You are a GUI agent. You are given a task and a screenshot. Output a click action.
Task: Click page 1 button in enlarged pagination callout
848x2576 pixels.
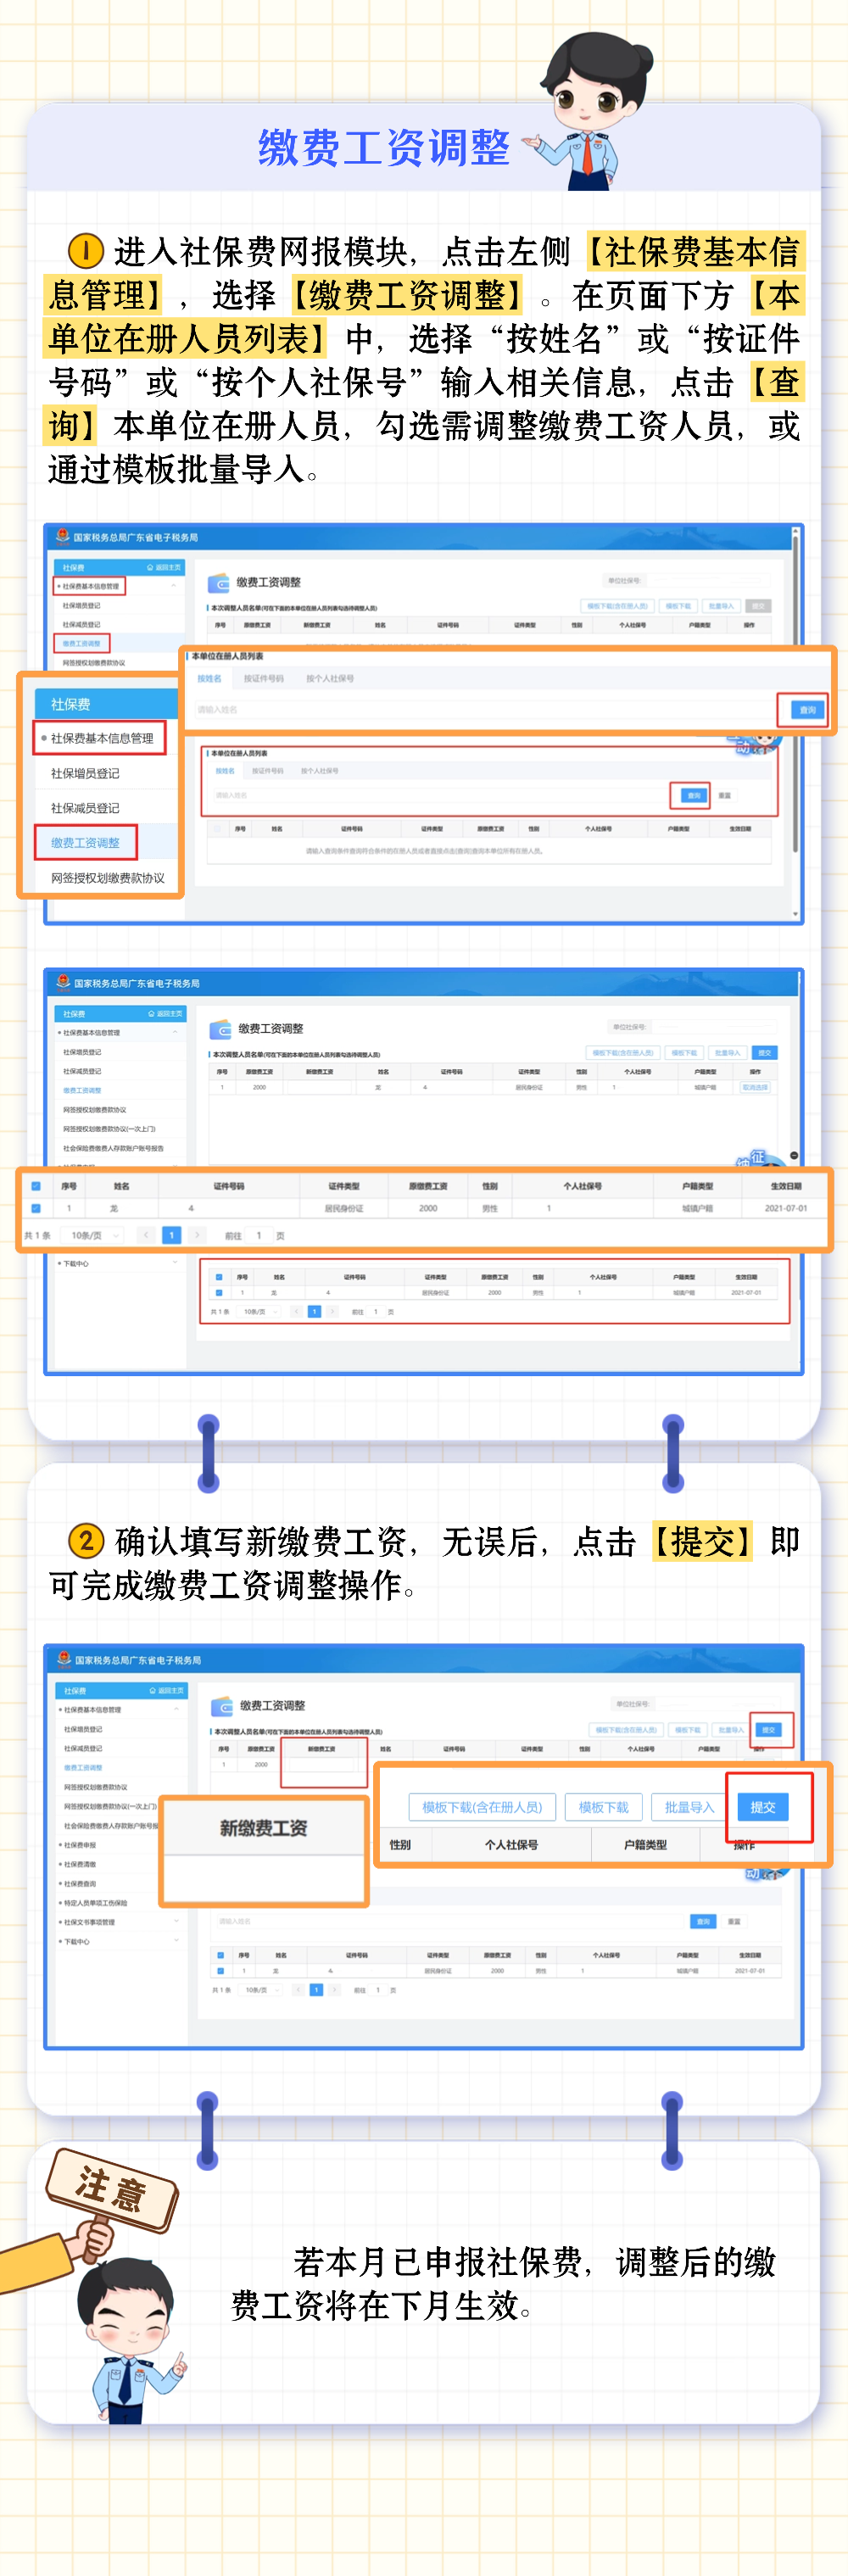pos(171,1235)
